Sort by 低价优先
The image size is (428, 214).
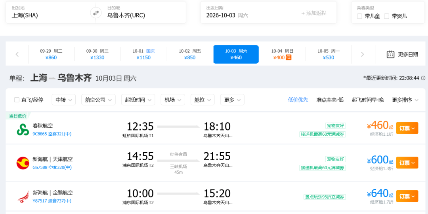pyautogui.click(x=298, y=100)
